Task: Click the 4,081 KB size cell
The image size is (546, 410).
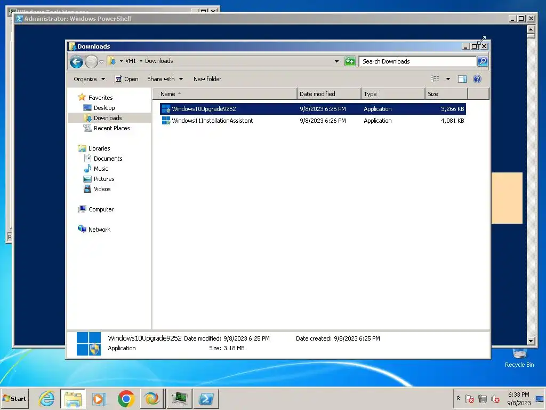Action: (452, 121)
